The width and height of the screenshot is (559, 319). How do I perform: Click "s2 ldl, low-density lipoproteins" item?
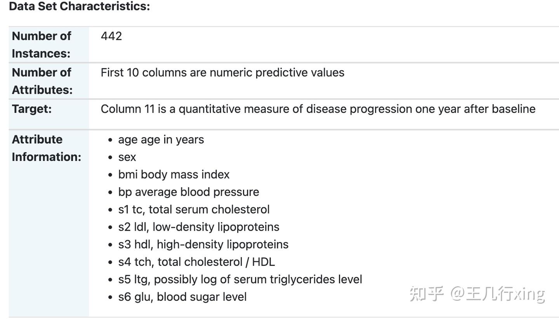click(199, 227)
